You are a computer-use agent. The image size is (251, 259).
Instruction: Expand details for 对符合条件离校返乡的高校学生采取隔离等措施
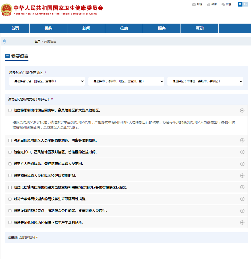tap(242, 199)
